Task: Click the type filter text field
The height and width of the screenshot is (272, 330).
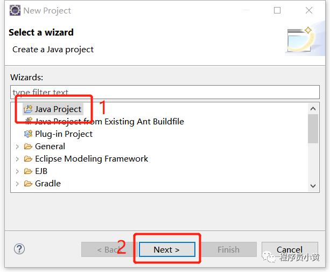Action: (x=165, y=92)
